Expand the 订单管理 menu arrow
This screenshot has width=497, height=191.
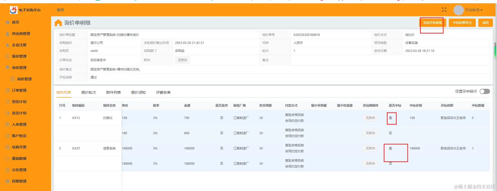(x=48, y=90)
